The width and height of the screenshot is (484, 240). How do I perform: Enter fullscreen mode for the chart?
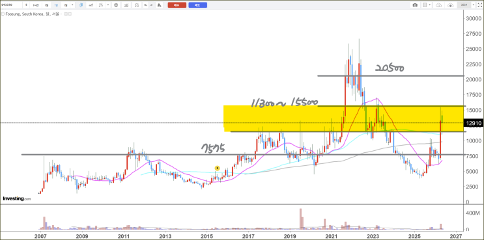[x=479, y=5]
